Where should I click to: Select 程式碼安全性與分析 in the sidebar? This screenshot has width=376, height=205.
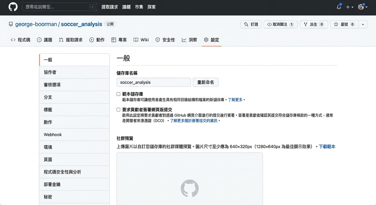74,172
